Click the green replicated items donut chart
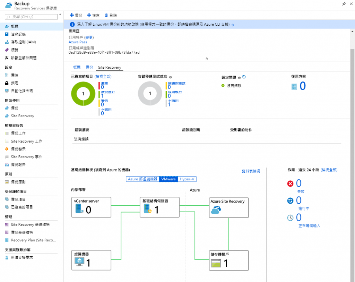The width and height of the screenshot is (355, 282). click(83, 94)
